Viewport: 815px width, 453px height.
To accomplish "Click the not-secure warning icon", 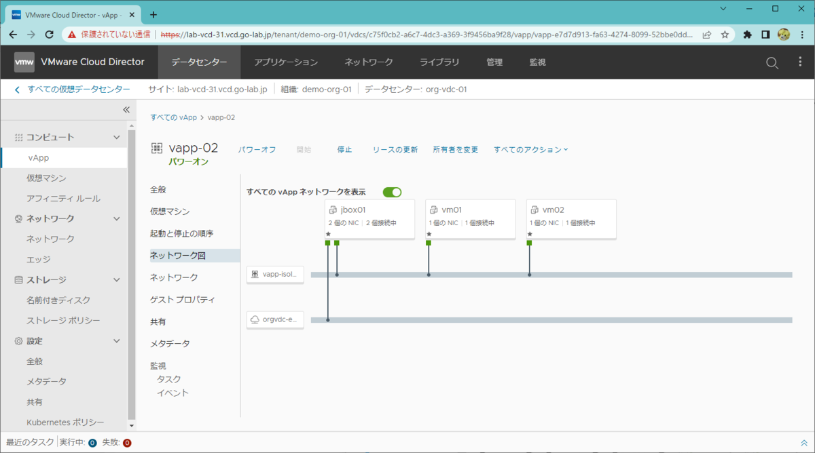I will click(72, 34).
